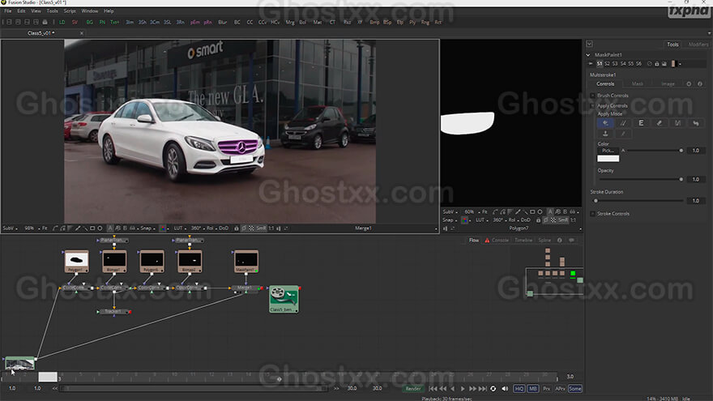
Task: Open the Controls tab of Multistroke1
Action: click(x=605, y=84)
